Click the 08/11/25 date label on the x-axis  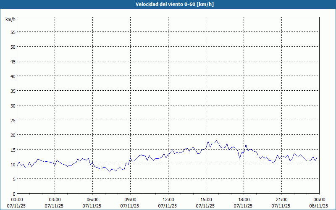coord(319,206)
